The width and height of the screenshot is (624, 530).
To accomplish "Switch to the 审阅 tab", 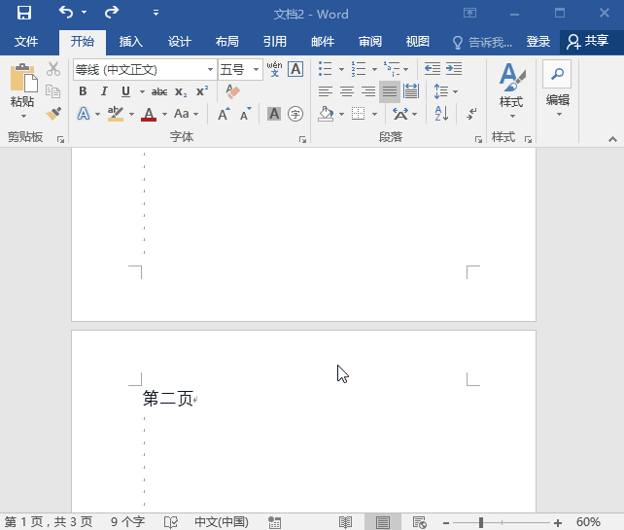I will point(370,42).
